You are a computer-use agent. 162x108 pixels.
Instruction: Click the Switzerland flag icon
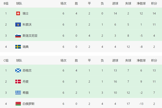tap(18, 13)
